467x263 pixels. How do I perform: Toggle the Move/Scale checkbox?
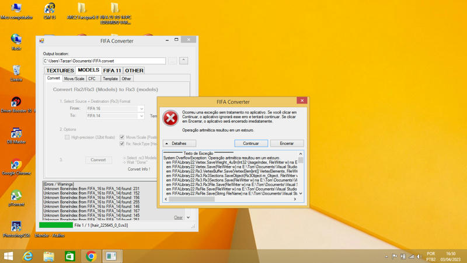click(122, 137)
